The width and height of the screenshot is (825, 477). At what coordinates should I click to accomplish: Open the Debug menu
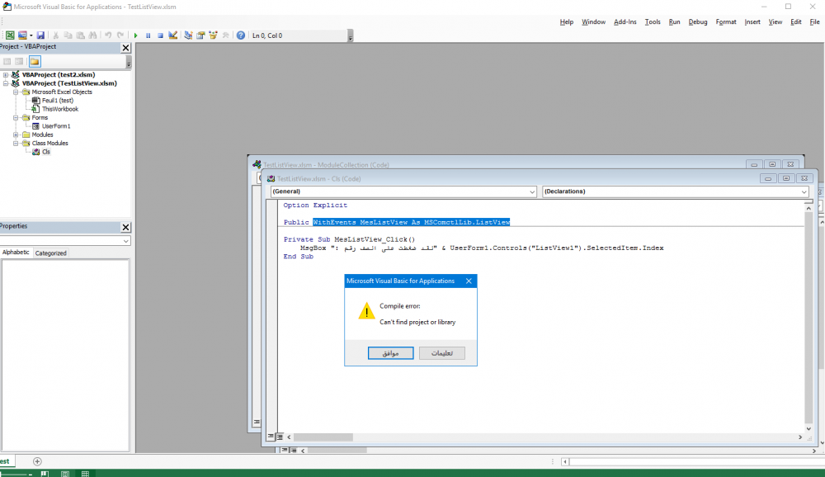pos(698,21)
